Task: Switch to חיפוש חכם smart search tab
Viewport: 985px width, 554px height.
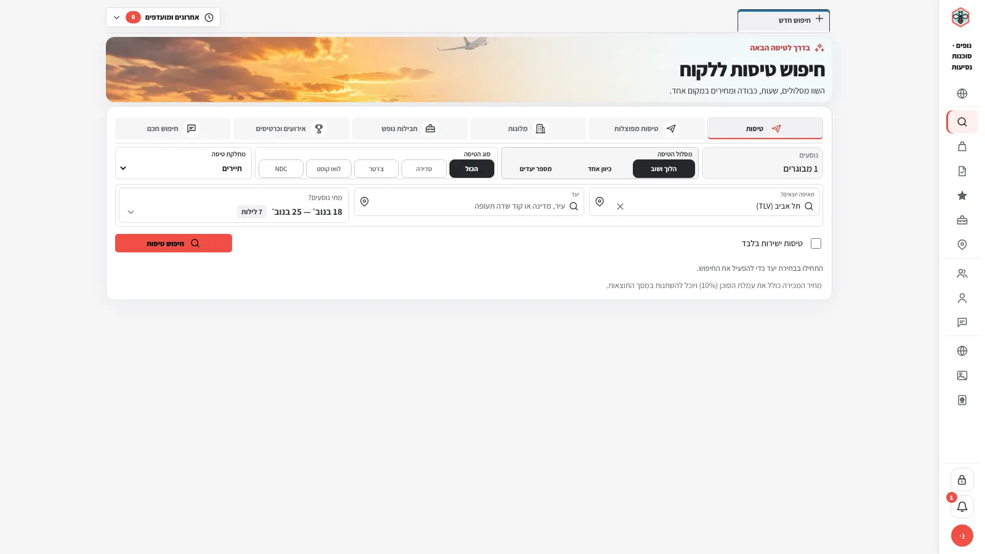Action: coord(173,129)
